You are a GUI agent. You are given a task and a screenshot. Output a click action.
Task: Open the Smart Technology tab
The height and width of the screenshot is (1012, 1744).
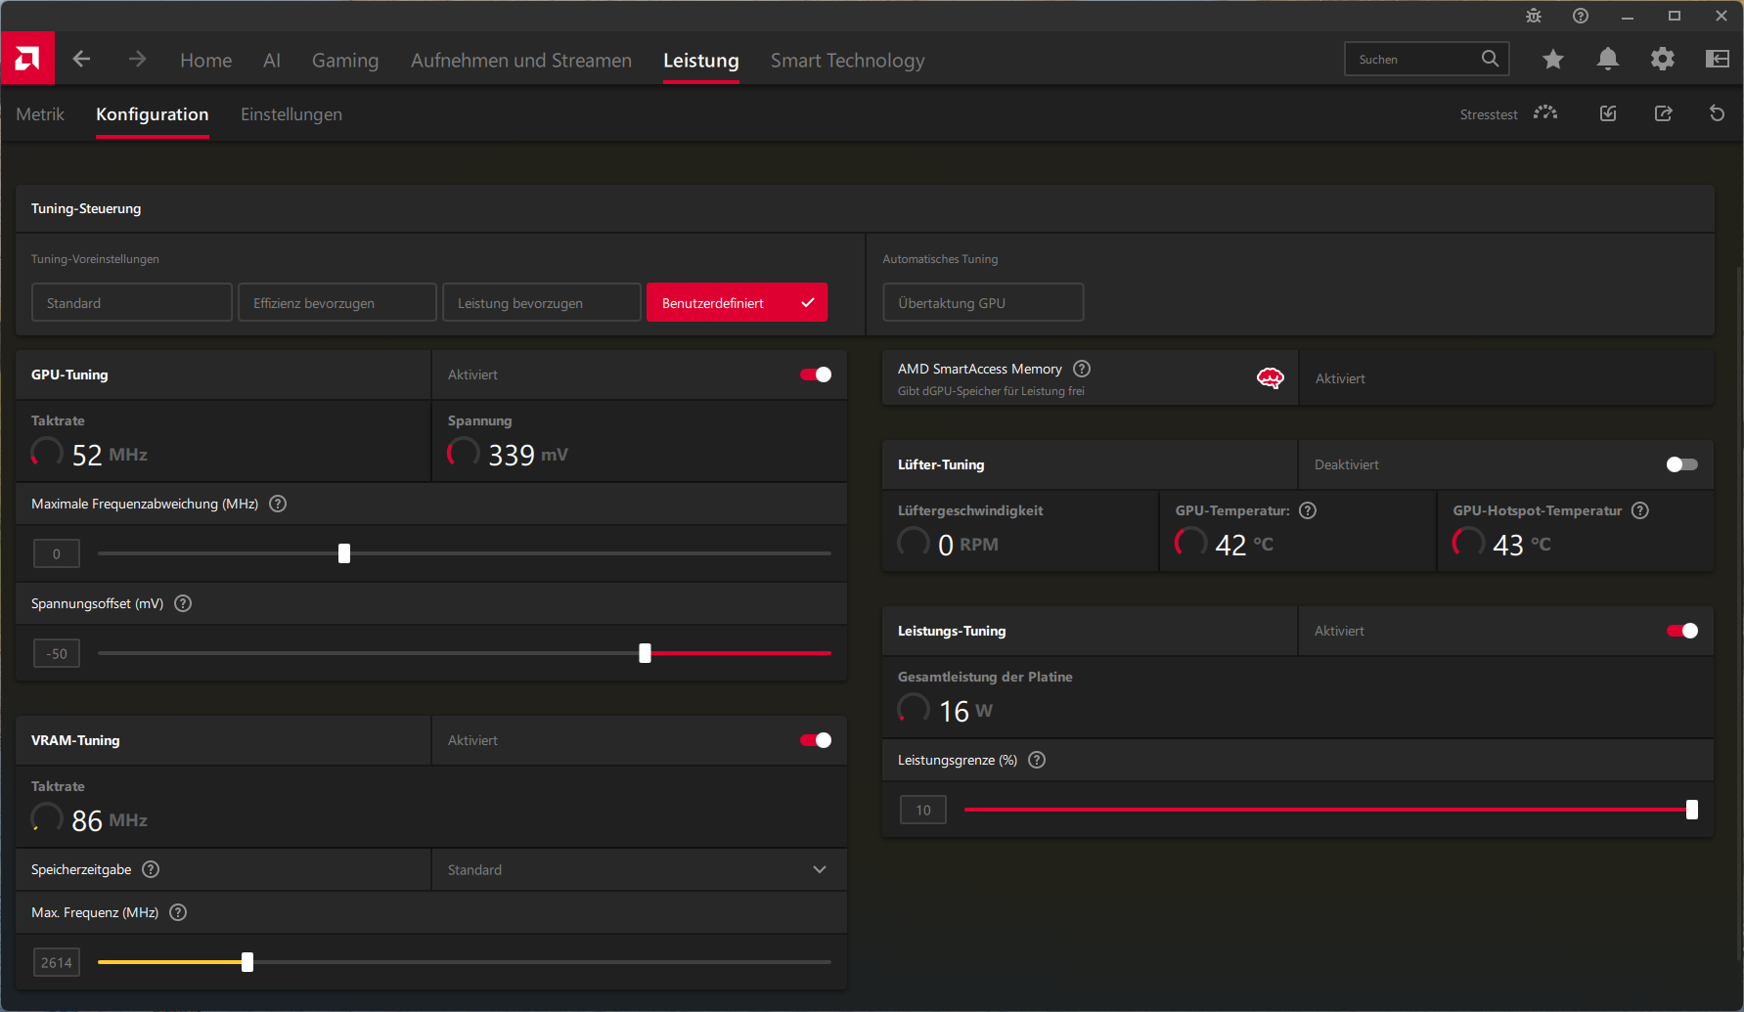tap(848, 60)
